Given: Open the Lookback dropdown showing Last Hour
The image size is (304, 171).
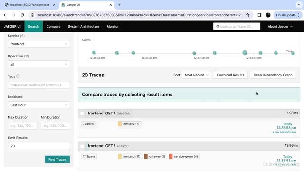Looking at the screenshot, I should (x=39, y=105).
